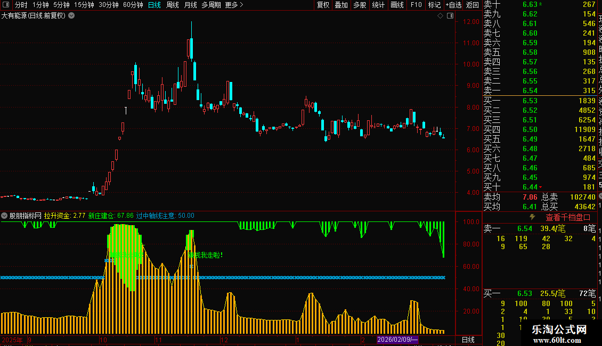Select the 买十 6.44 order row

point(540,187)
